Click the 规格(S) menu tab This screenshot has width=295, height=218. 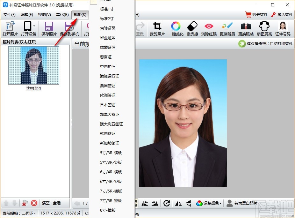(x=80, y=14)
